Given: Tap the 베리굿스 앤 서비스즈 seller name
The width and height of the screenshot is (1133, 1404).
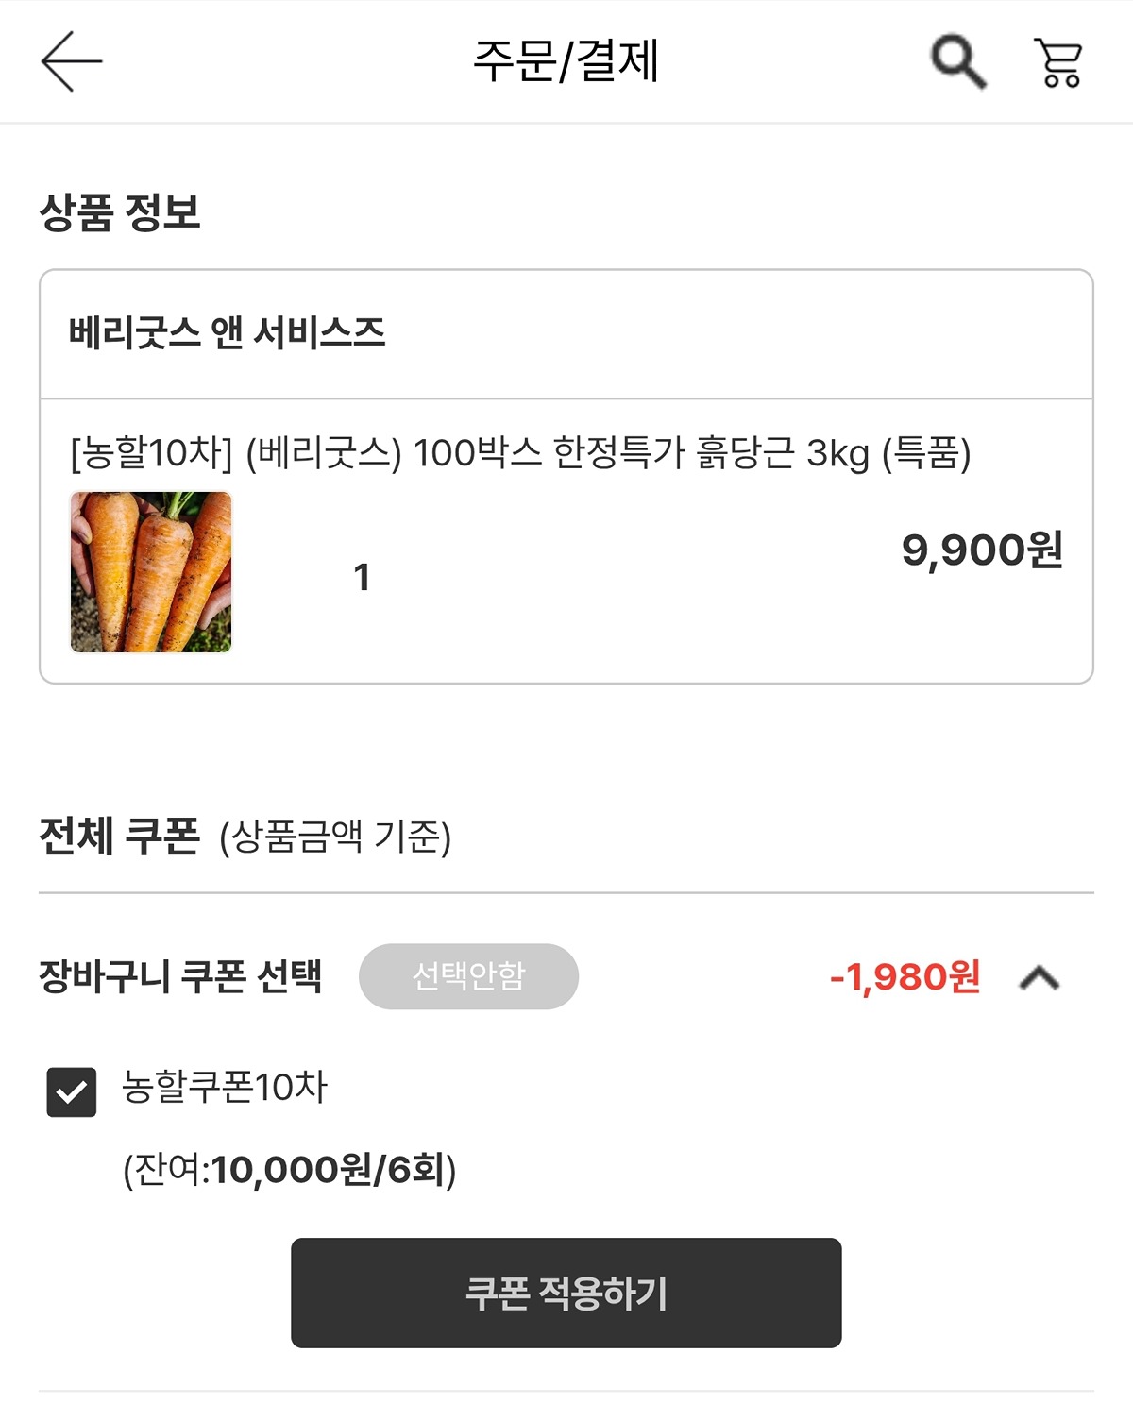Looking at the screenshot, I should click(227, 333).
